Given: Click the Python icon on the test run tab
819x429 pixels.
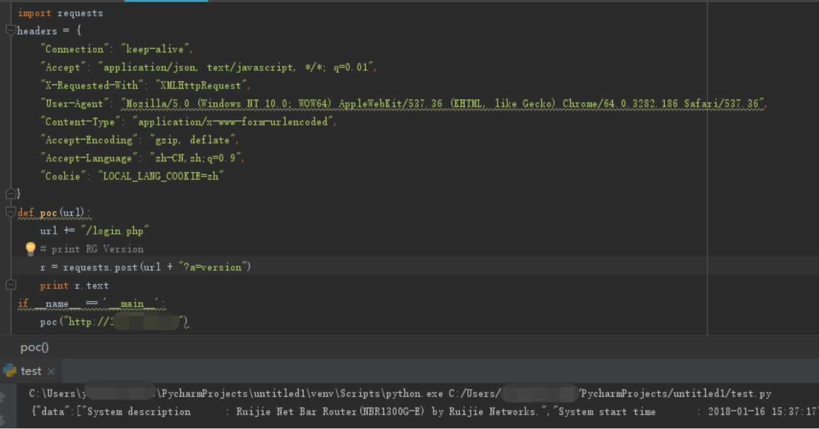Looking at the screenshot, I should point(9,370).
